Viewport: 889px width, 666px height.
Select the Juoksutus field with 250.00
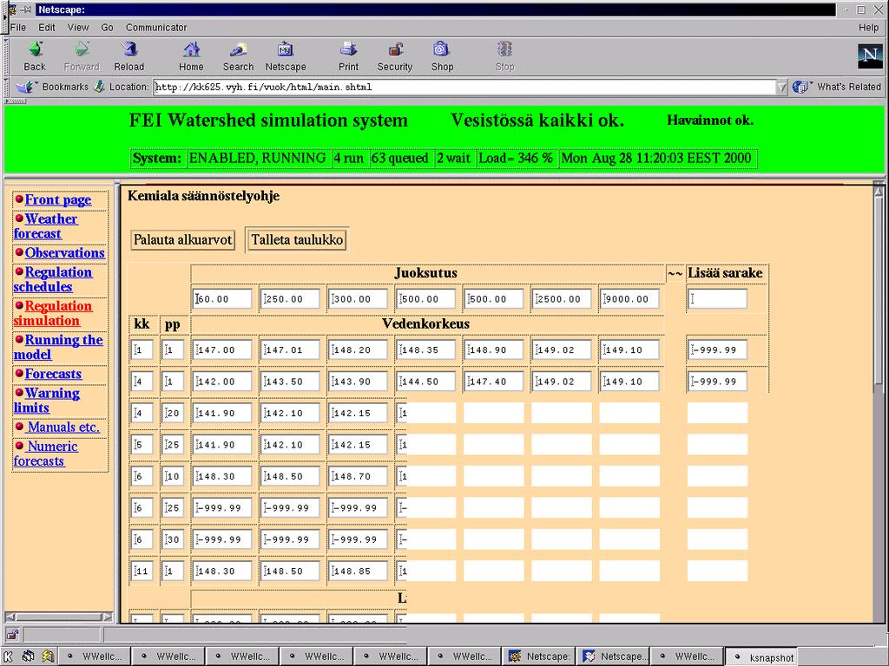coord(290,299)
